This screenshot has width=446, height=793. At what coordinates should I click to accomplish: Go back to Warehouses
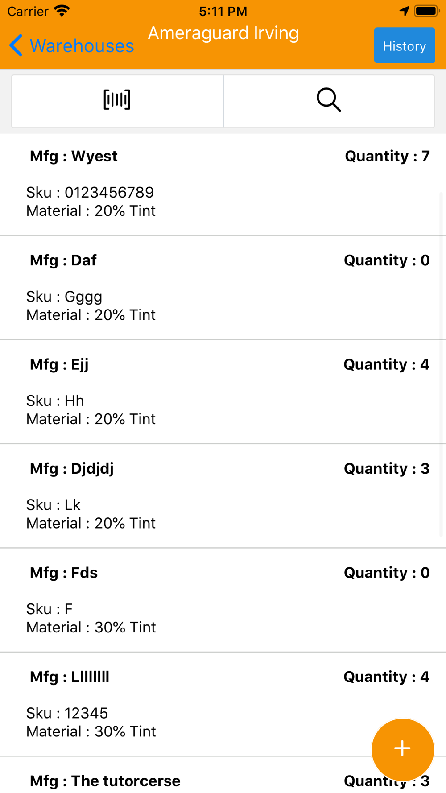coord(81,45)
